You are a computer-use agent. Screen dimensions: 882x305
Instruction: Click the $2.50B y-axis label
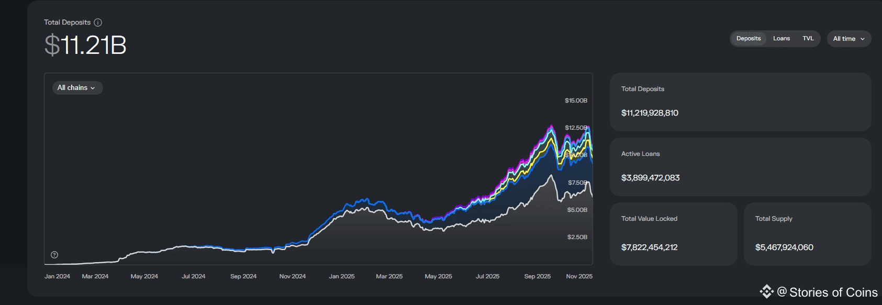click(577, 237)
